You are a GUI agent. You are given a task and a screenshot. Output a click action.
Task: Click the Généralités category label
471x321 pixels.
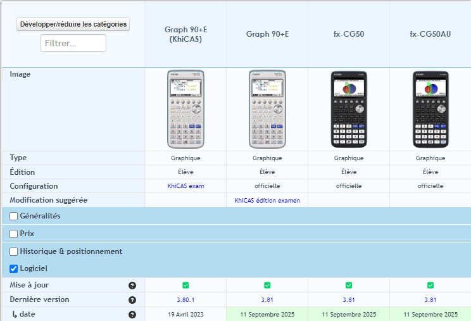(41, 216)
